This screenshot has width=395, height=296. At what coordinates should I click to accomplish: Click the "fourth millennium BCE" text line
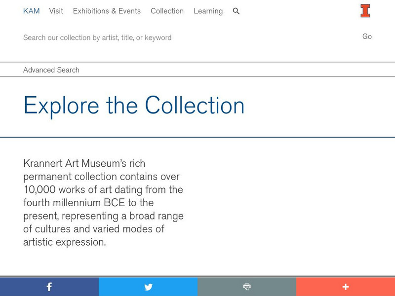click(x=88, y=203)
